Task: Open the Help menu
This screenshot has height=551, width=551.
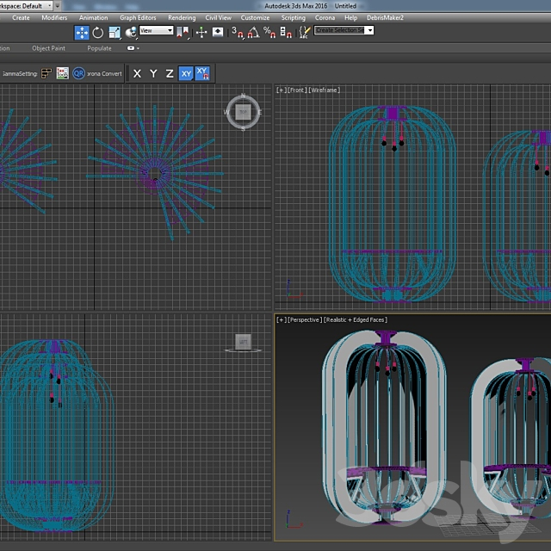Action: (350, 17)
